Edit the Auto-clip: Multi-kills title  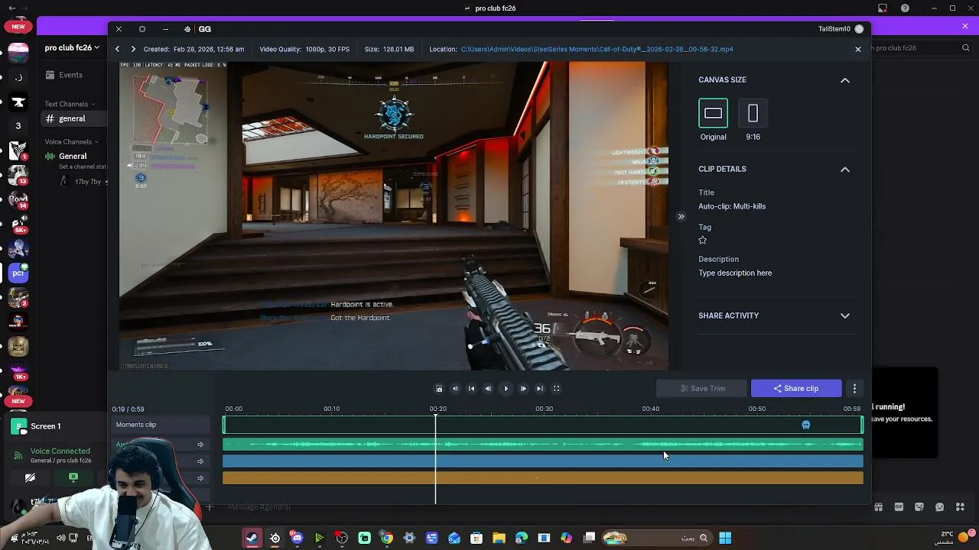pyautogui.click(x=732, y=206)
